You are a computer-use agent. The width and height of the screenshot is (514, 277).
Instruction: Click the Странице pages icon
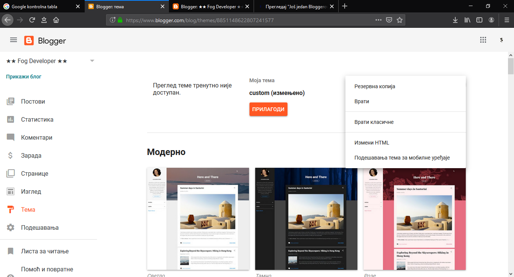[11, 173]
